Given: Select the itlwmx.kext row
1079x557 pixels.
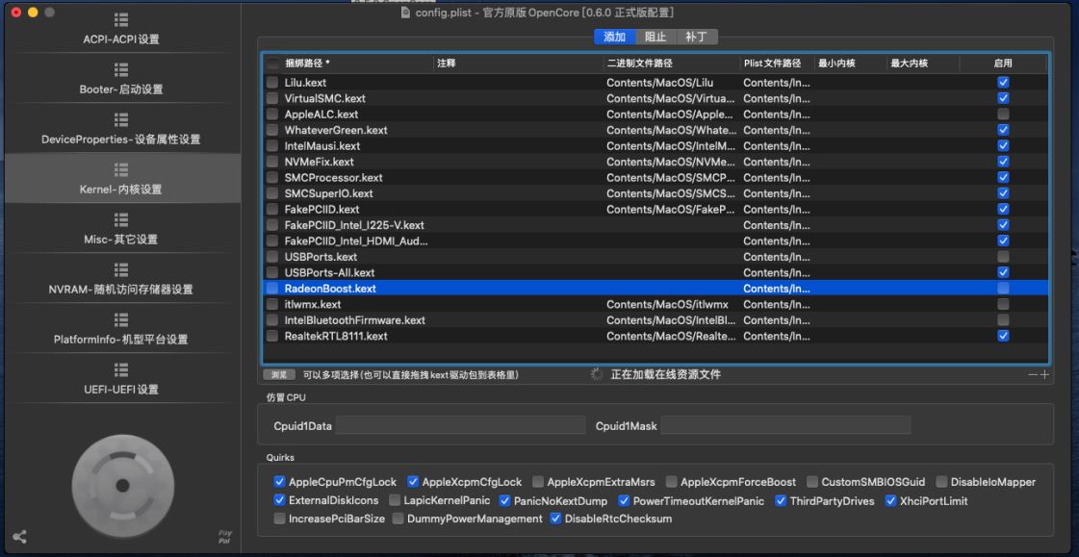Looking at the screenshot, I should (433, 304).
